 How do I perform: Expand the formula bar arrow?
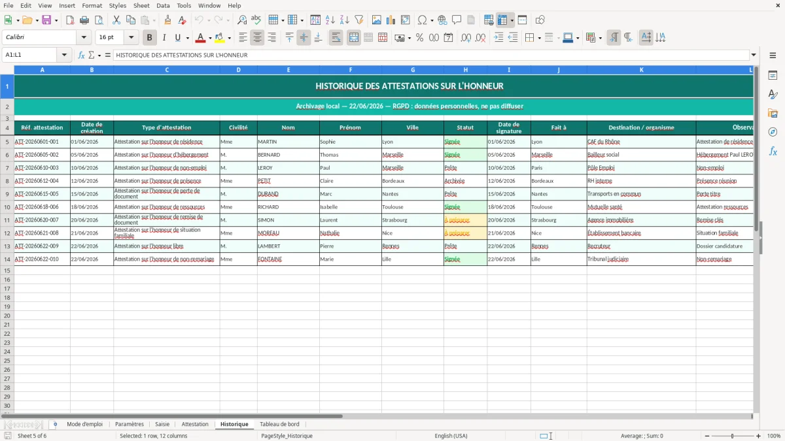coord(754,55)
